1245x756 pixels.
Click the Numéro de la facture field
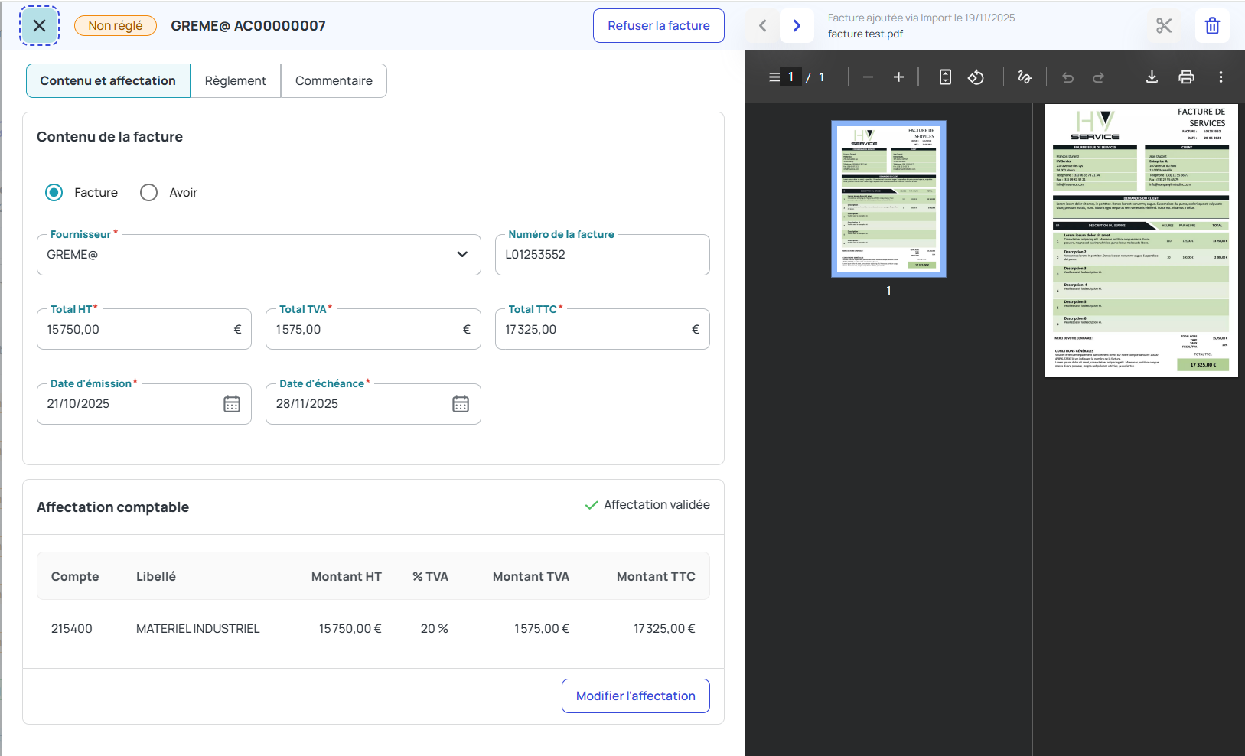[602, 255]
